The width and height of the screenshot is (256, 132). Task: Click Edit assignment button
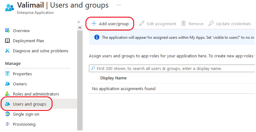[158, 24]
